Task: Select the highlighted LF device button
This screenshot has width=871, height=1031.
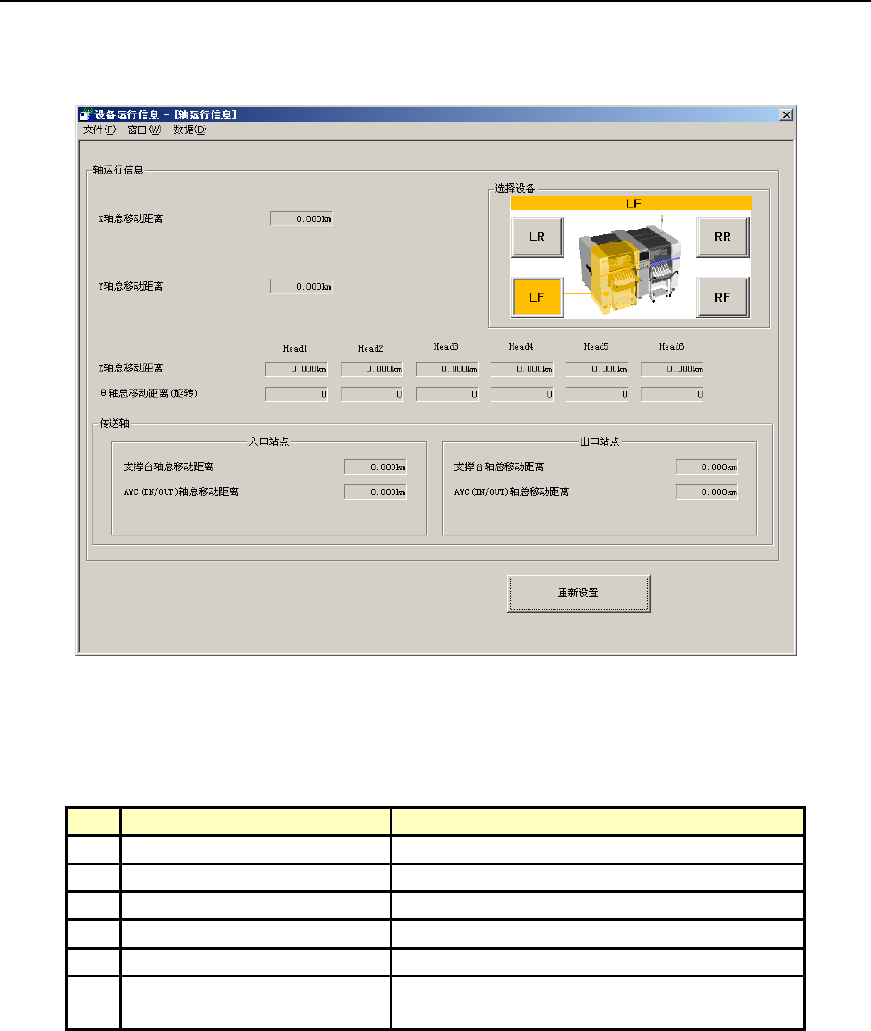Action: coord(538,298)
